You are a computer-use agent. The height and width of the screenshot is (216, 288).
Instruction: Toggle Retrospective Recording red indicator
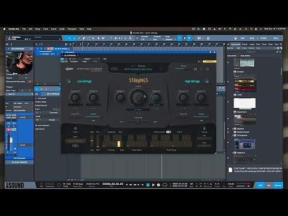point(30,82)
